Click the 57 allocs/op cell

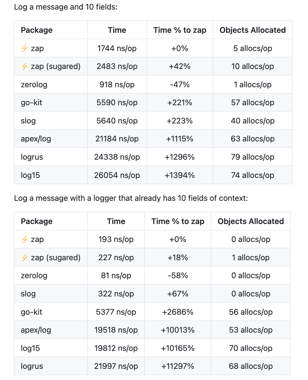tap(252, 103)
